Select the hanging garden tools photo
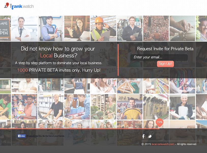The width and height of the screenshot is (207, 153). pyautogui.click(x=156, y=107)
